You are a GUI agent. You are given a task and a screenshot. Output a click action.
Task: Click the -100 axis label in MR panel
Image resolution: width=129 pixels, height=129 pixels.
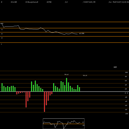[126, 114]
